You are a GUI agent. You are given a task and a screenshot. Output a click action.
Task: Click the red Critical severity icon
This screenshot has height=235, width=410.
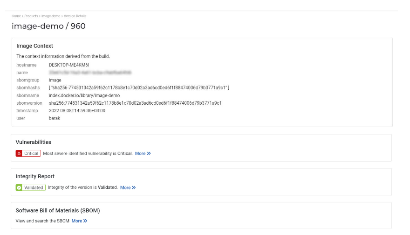[19, 154]
